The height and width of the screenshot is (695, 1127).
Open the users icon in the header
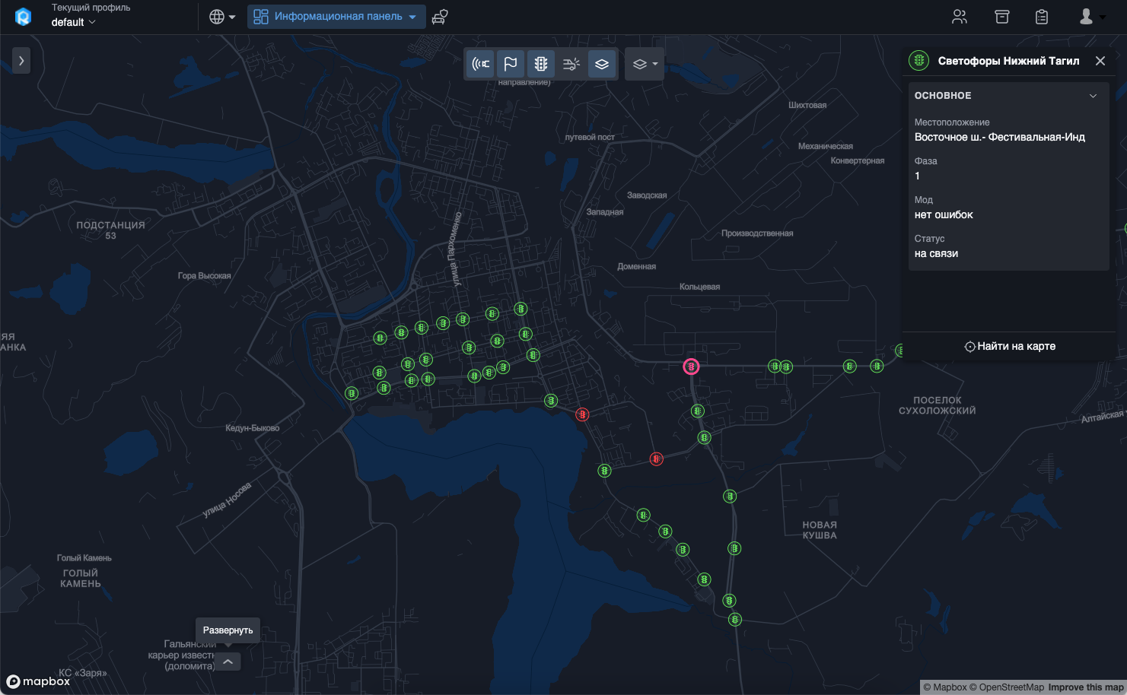point(960,17)
